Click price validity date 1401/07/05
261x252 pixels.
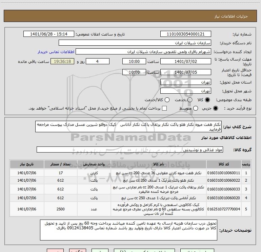186,72
